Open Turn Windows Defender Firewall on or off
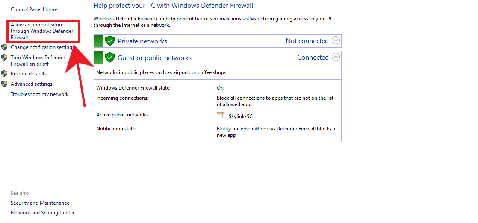 (x=38, y=61)
